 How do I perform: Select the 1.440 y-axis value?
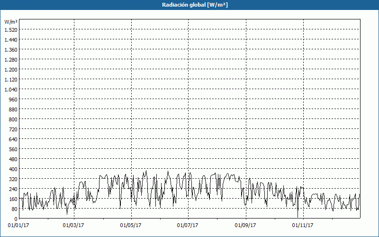pyautogui.click(x=11, y=40)
